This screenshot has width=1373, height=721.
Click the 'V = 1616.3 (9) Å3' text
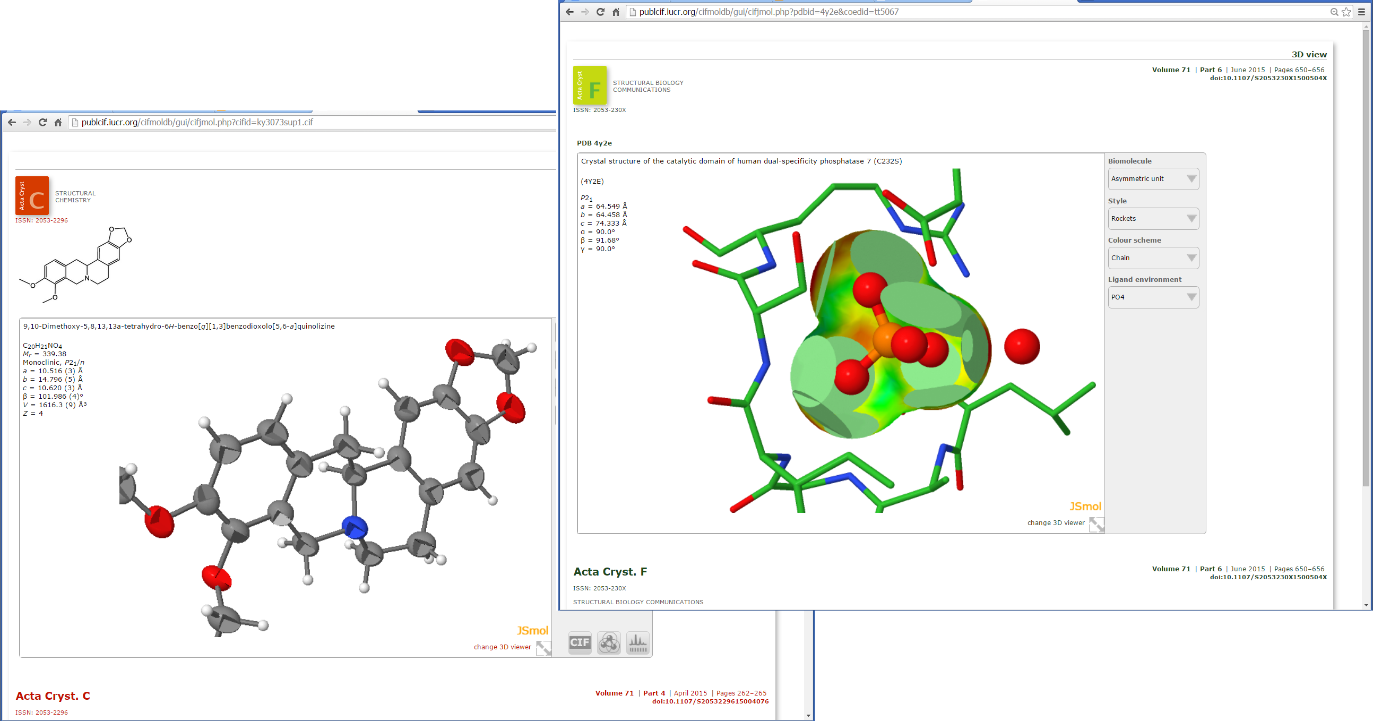[x=54, y=405]
